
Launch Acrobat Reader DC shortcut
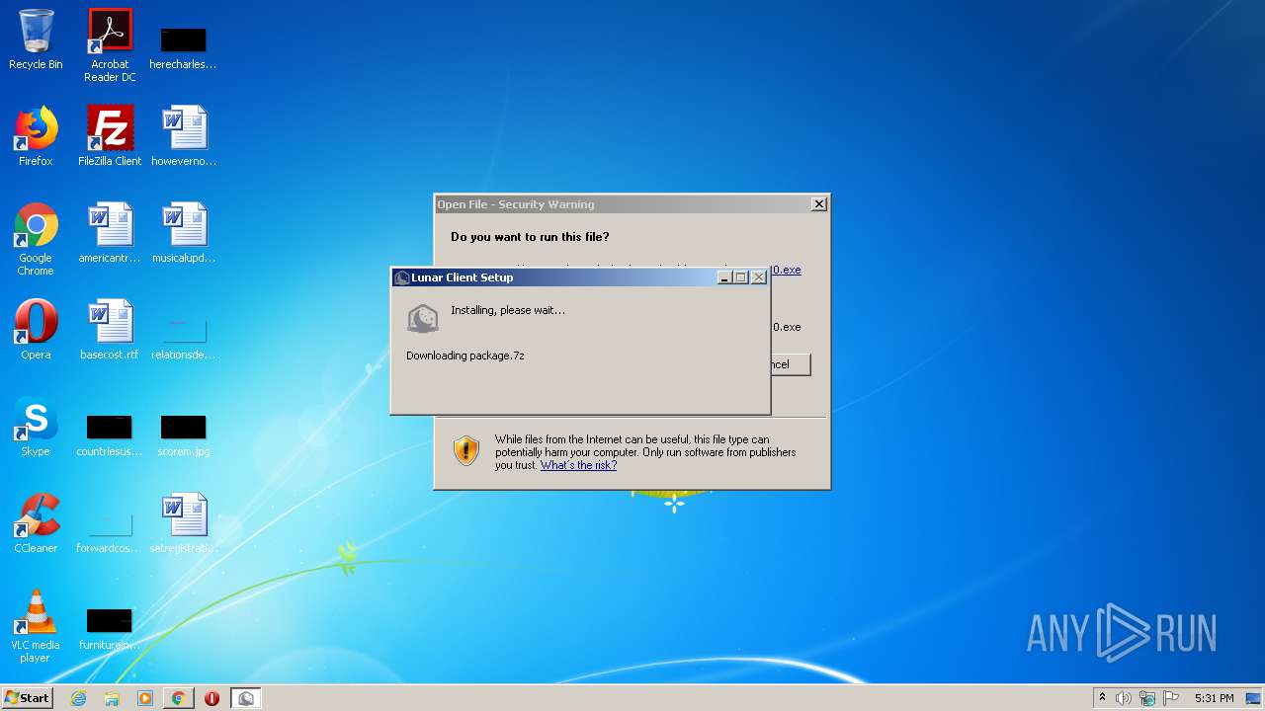click(110, 45)
